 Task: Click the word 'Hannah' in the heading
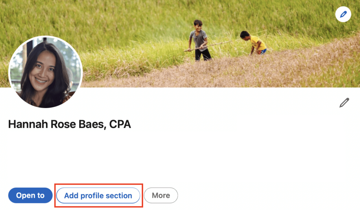(x=28, y=124)
